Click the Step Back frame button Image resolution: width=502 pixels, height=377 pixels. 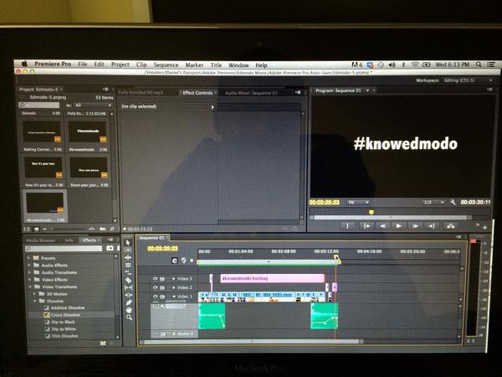383,226
